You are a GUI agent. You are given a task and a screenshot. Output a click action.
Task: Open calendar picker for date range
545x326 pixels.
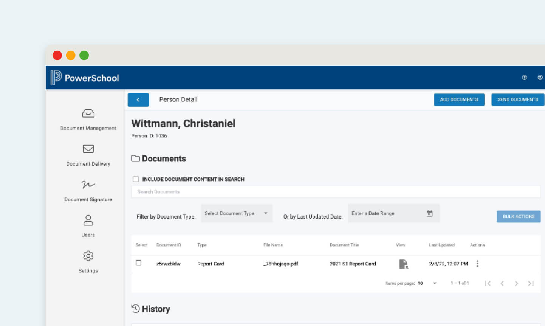(x=429, y=214)
